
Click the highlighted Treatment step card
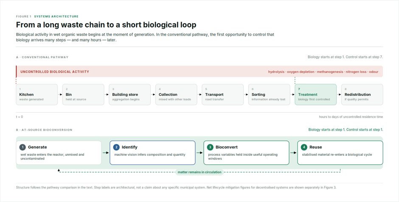tap(315, 94)
